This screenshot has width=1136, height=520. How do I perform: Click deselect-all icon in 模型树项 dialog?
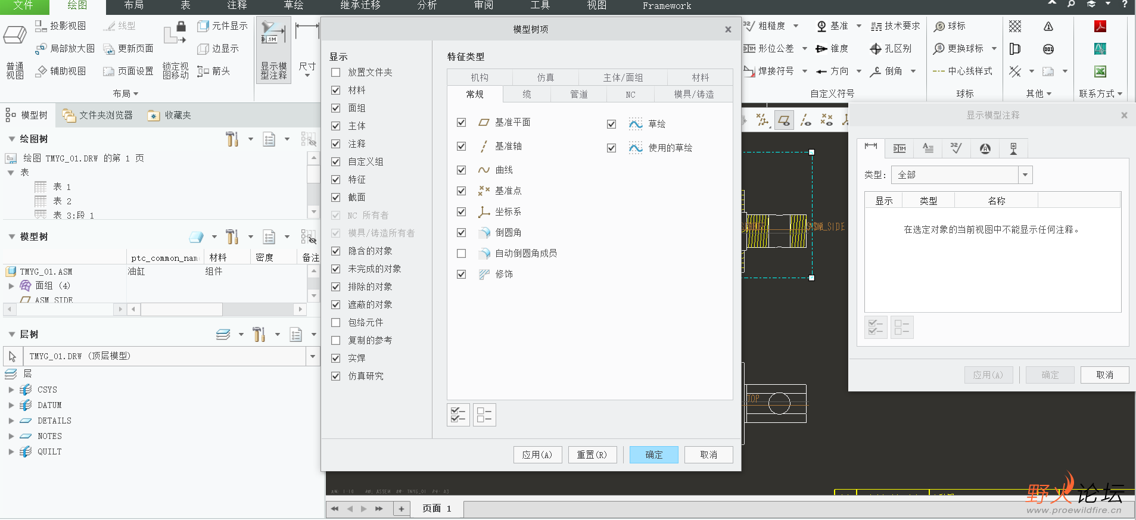tap(485, 415)
